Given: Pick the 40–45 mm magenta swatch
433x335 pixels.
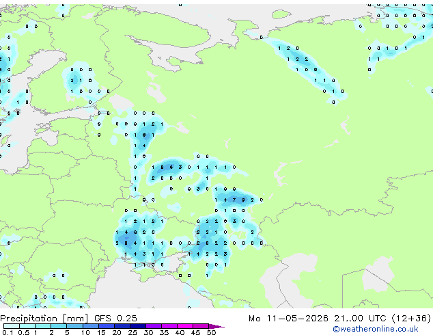Looking at the screenshot, I should click(x=185, y=326).
